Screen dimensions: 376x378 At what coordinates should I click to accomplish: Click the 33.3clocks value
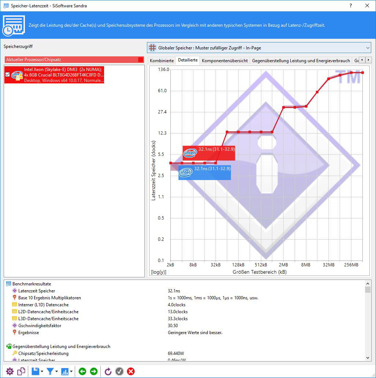(x=178, y=319)
